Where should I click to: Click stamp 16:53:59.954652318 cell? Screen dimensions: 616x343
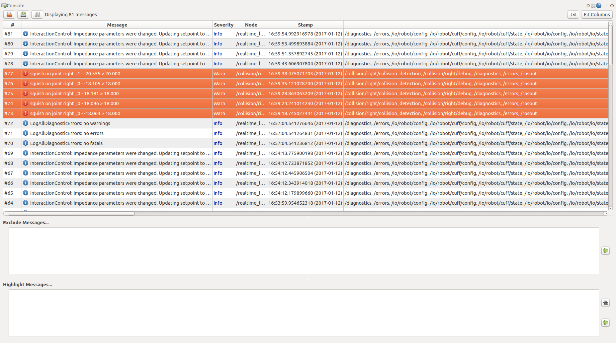tap(305, 203)
